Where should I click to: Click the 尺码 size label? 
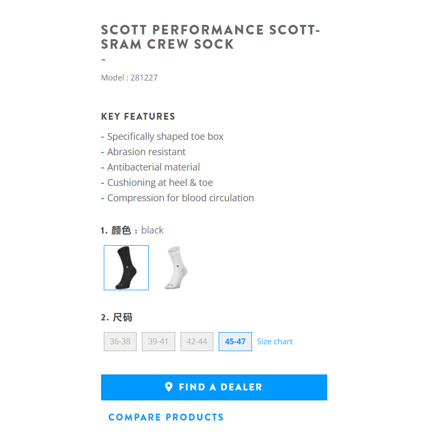point(122,318)
